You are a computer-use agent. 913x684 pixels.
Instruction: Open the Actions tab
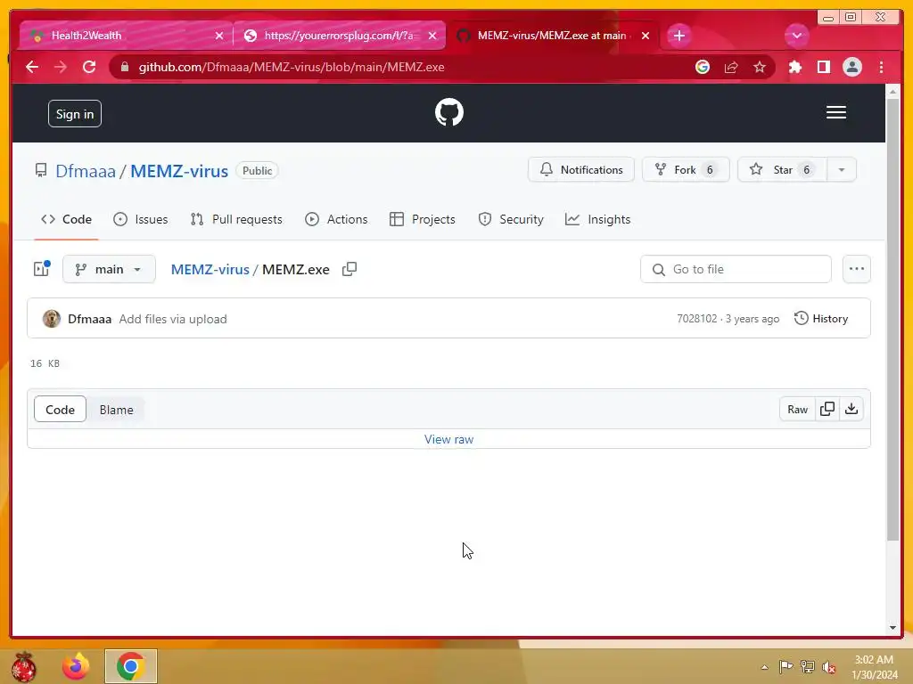336,219
